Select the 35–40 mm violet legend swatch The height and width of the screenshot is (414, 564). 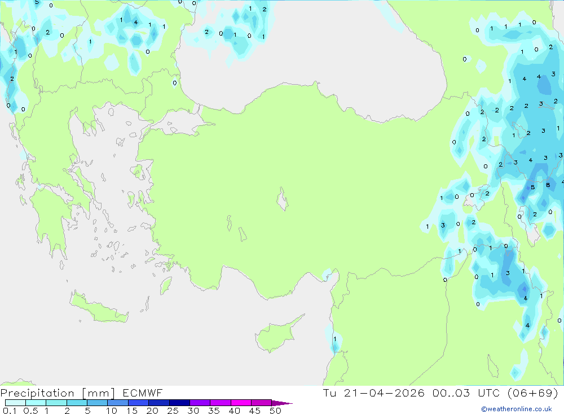click(x=221, y=403)
